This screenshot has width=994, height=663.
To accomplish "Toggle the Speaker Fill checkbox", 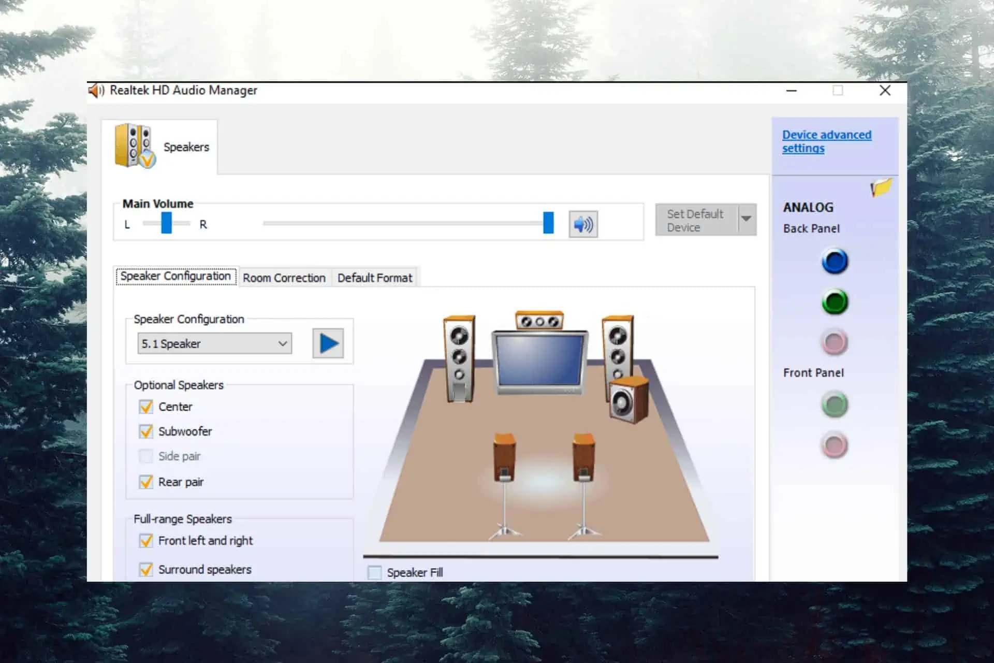I will click(373, 573).
